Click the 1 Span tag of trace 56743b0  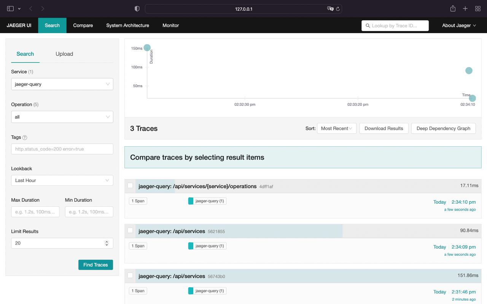pyautogui.click(x=138, y=291)
